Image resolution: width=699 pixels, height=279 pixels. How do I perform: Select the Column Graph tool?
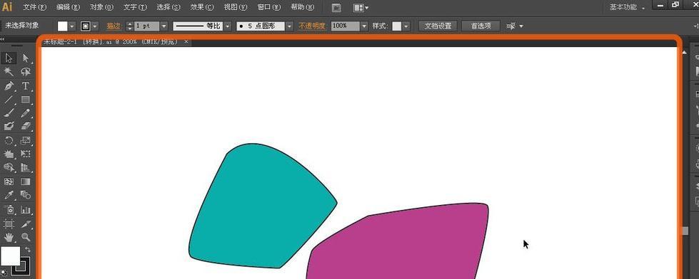(26, 209)
